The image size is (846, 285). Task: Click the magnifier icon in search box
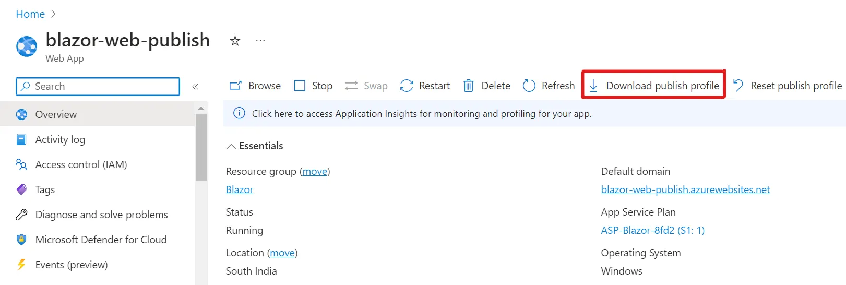(25, 87)
